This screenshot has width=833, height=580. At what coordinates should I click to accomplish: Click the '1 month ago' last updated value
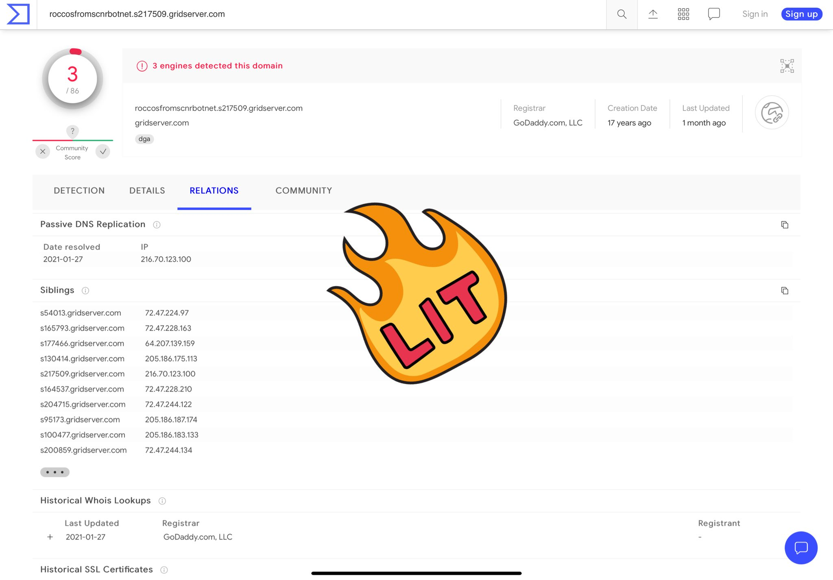pyautogui.click(x=704, y=123)
